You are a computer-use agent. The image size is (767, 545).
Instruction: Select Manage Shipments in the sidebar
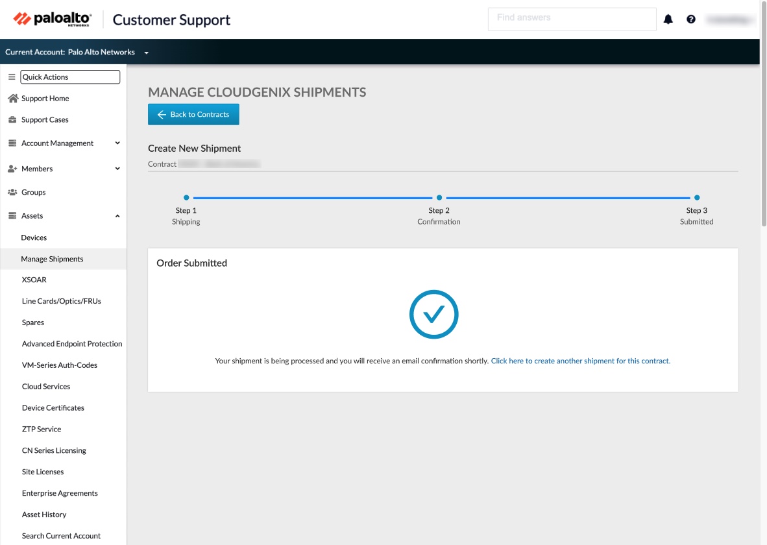point(53,259)
